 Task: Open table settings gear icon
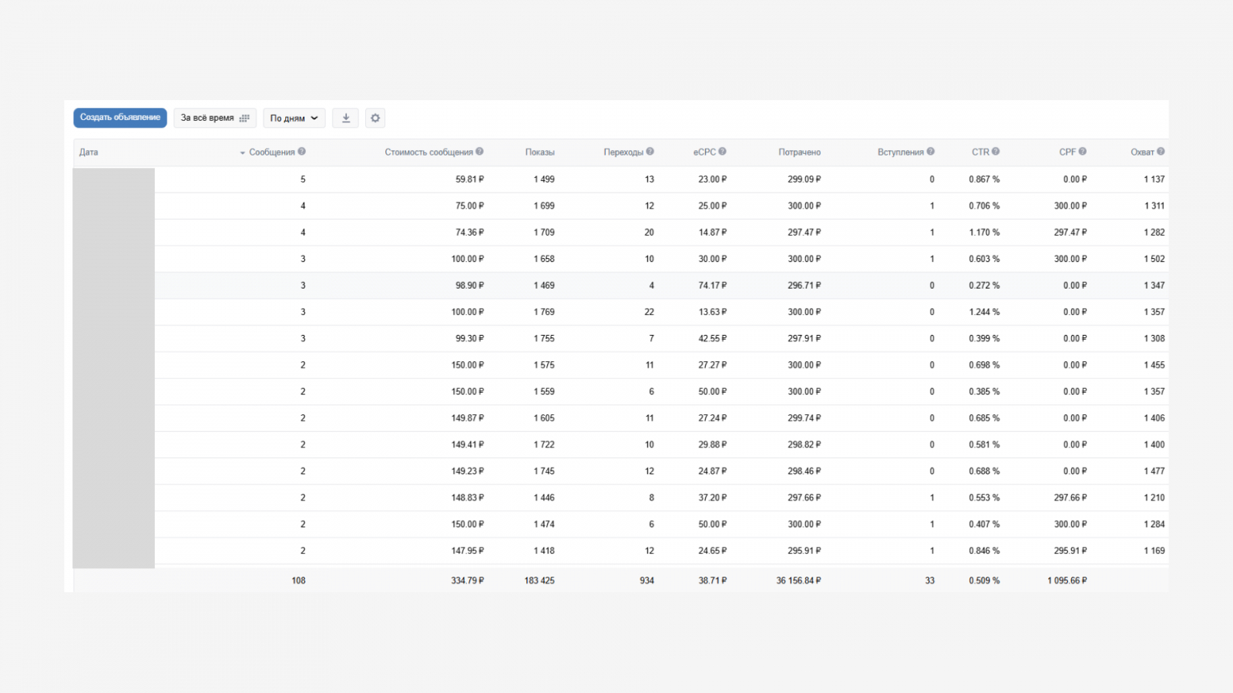pos(375,118)
